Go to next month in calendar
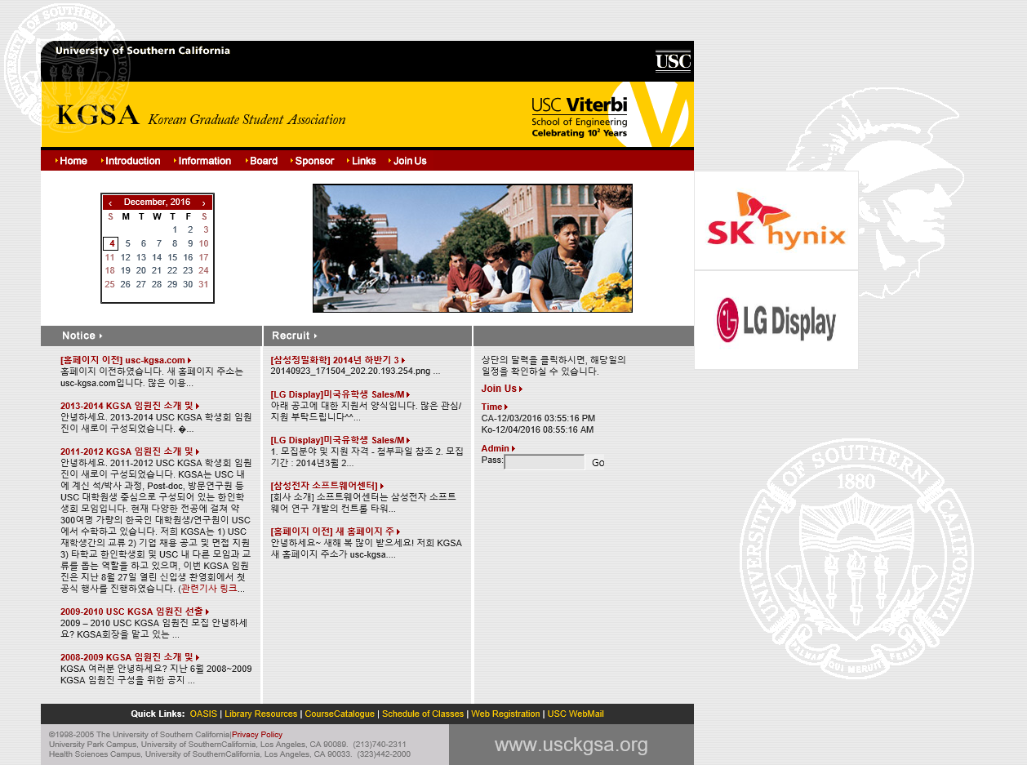 [x=204, y=202]
